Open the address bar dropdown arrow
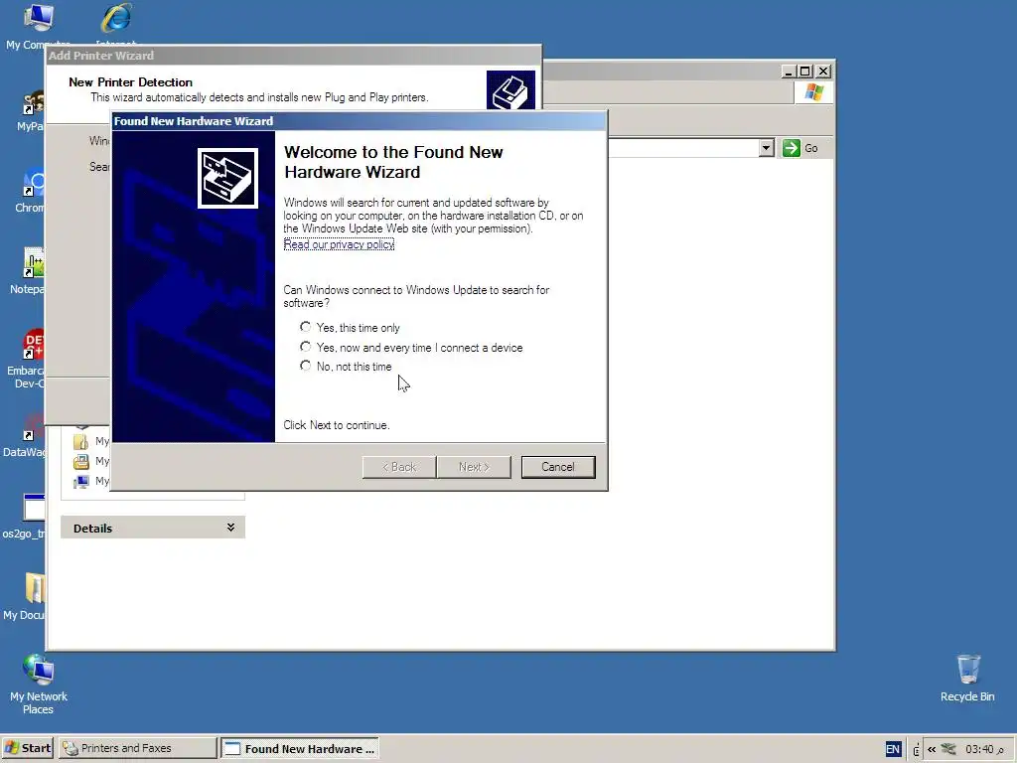The width and height of the screenshot is (1017, 763). coord(766,148)
